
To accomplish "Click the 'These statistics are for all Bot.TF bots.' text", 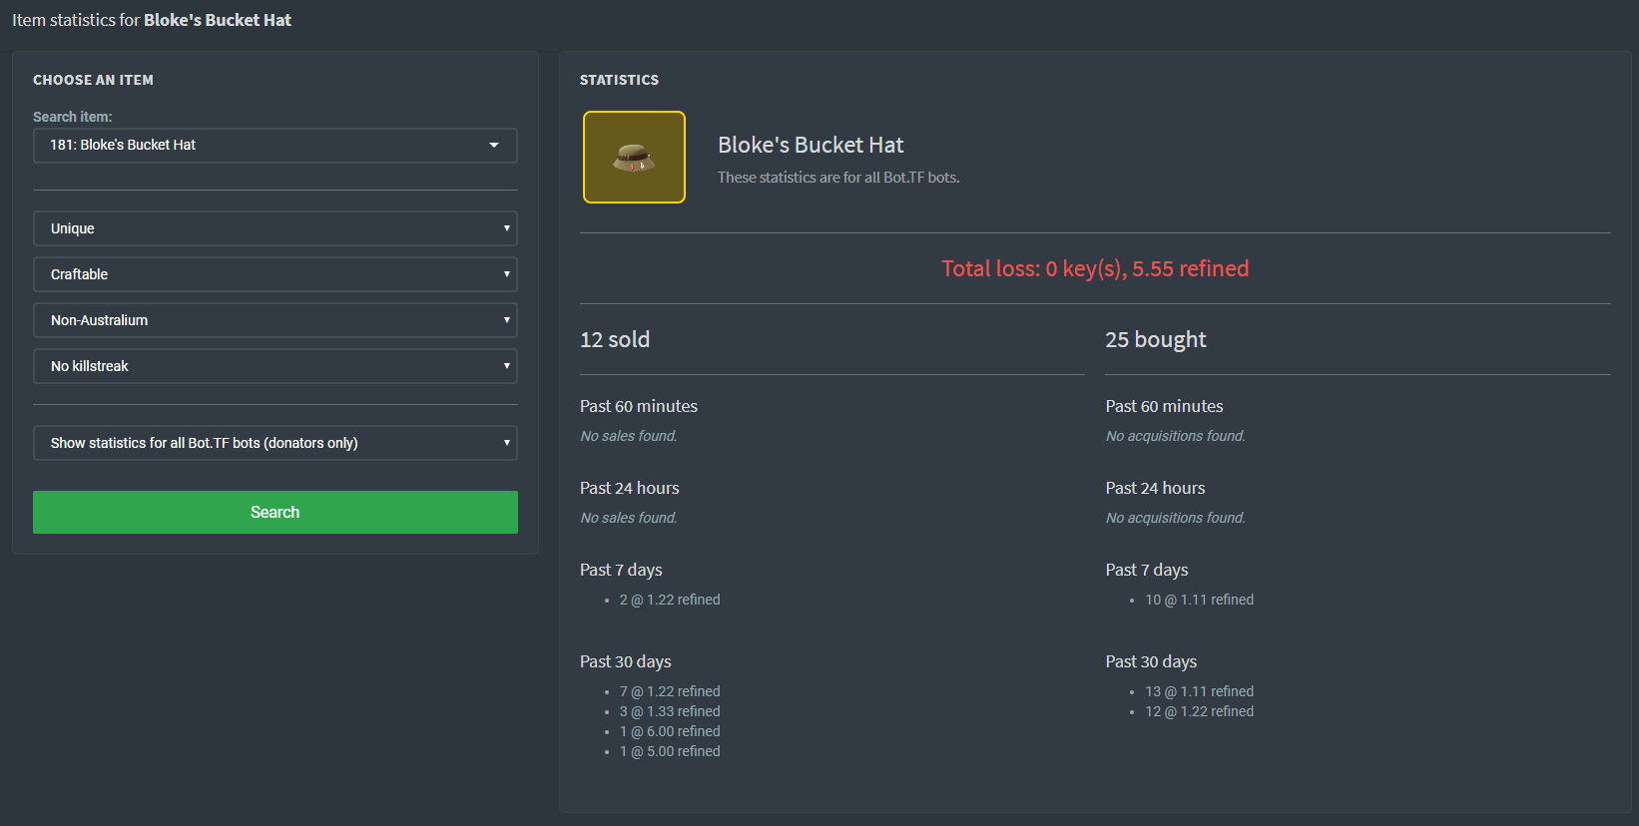I will [x=838, y=178].
